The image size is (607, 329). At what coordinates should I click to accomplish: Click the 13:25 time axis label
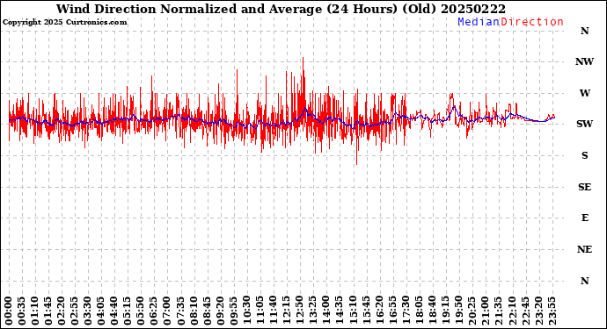(312, 311)
